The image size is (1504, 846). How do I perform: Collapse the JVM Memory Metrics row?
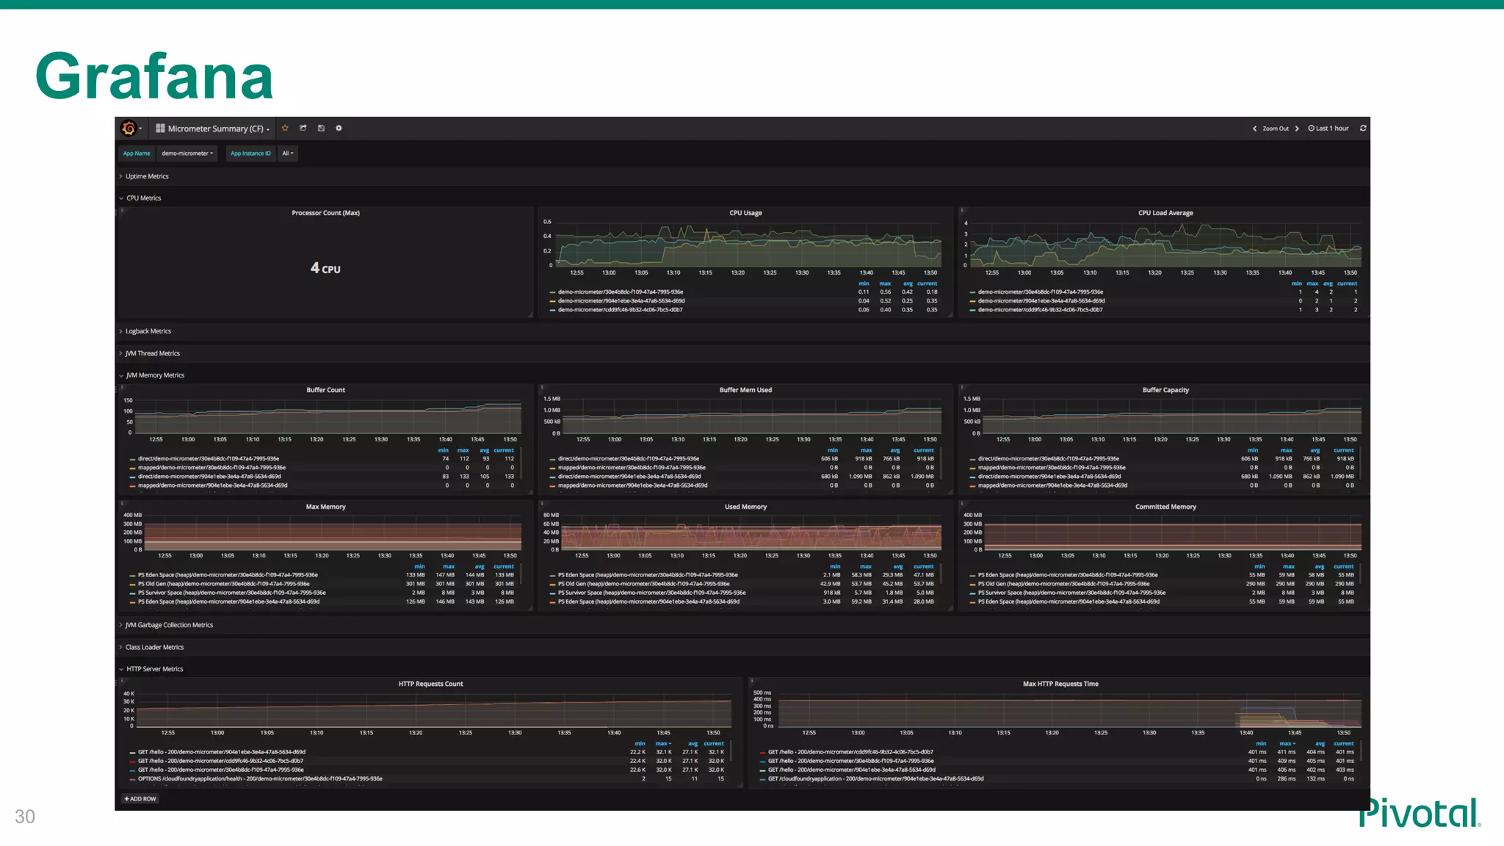[155, 375]
